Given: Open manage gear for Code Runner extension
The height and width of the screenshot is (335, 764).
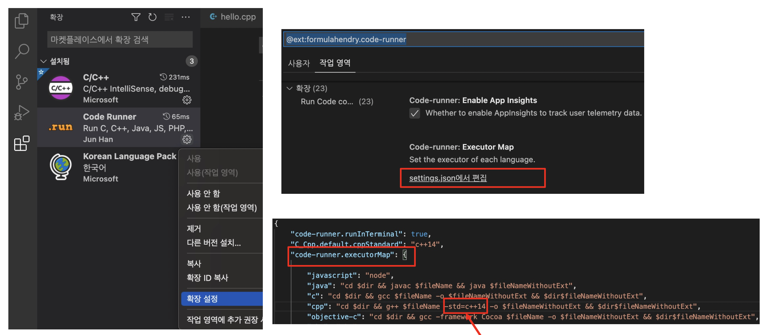Looking at the screenshot, I should tap(187, 140).
